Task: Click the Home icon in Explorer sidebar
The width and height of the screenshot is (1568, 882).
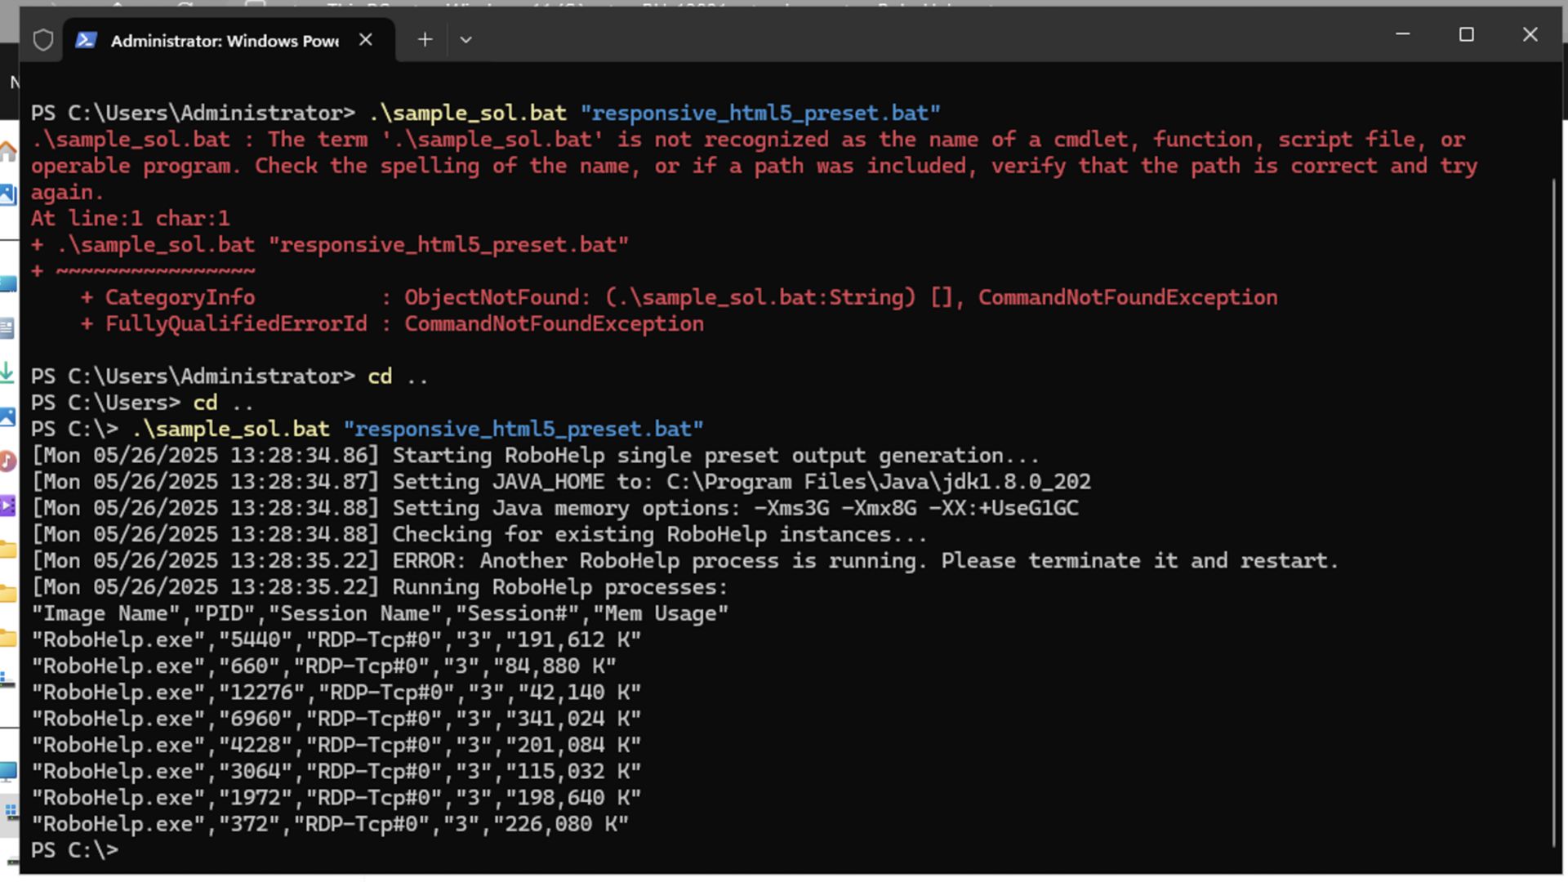Action: pos(8,151)
